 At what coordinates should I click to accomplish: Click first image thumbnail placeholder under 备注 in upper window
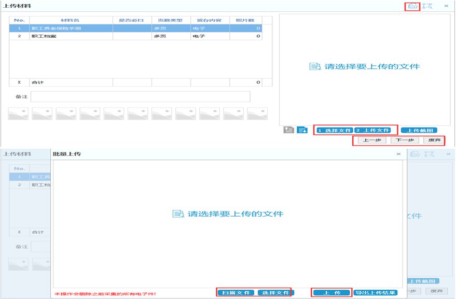tap(18, 113)
